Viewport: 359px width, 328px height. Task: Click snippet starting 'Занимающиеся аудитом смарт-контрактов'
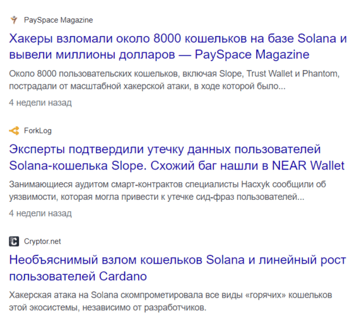point(168,190)
